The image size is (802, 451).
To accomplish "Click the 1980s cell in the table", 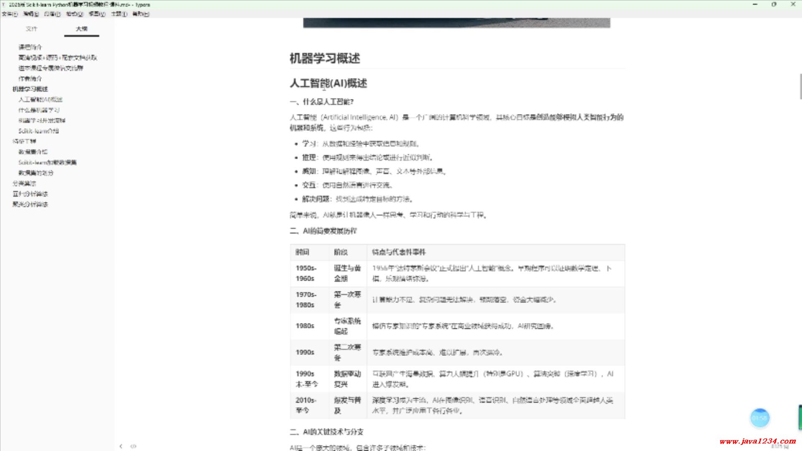I will pos(305,326).
